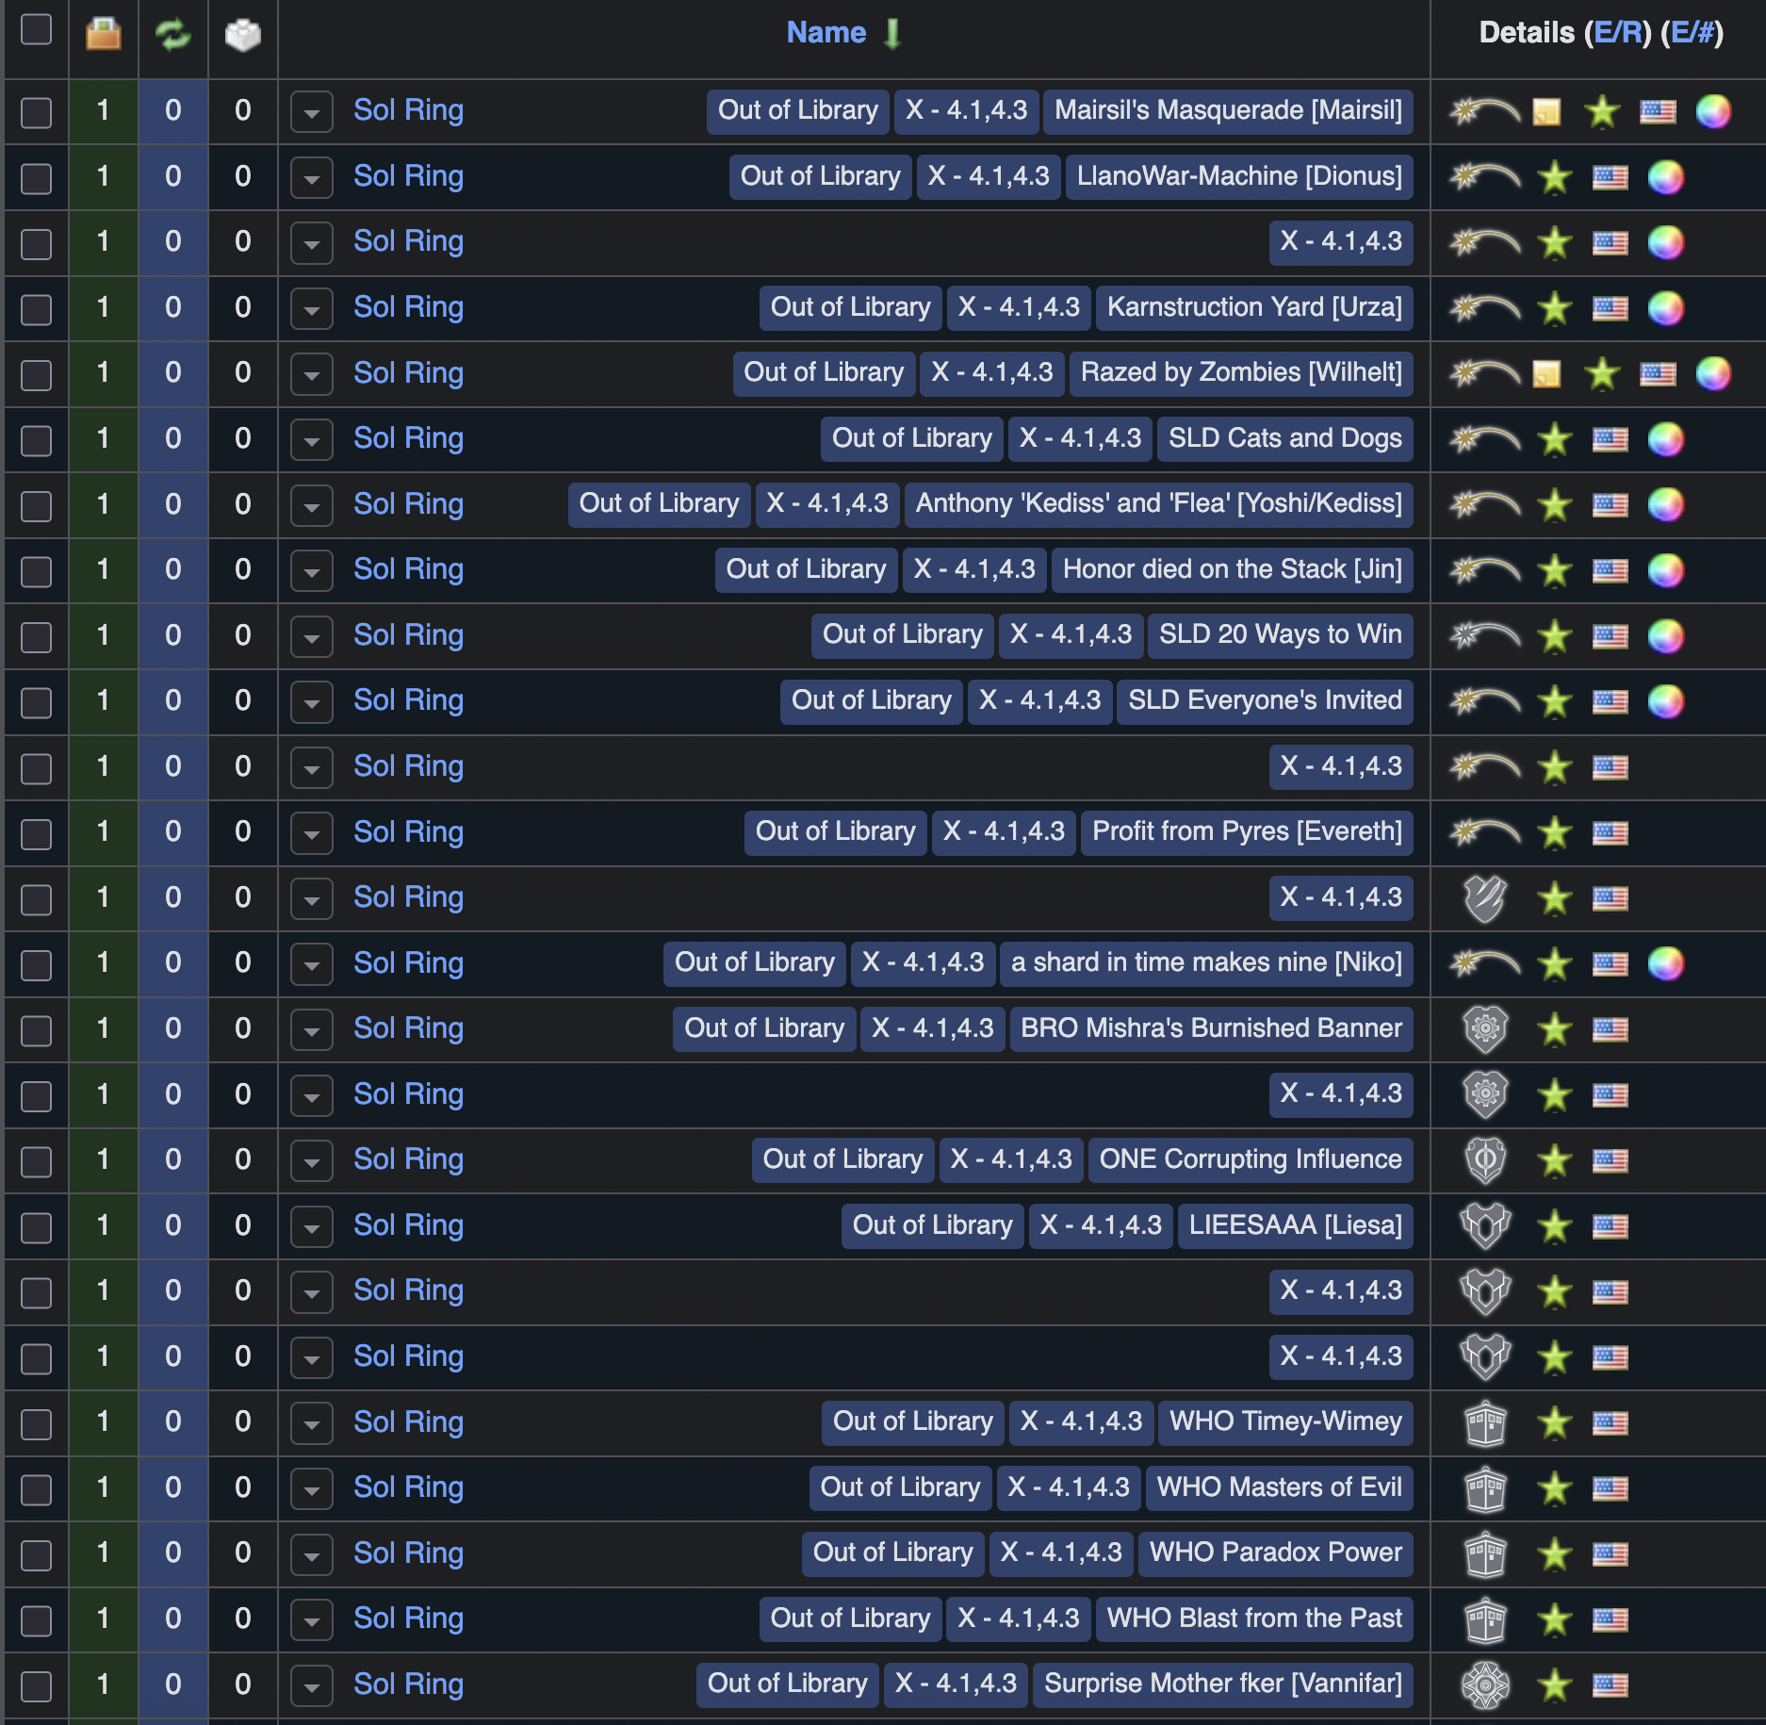Click the TARDIS set icon in WHO Timey-Wimey row
Screen dimensions: 1766x1725
(1485, 1422)
